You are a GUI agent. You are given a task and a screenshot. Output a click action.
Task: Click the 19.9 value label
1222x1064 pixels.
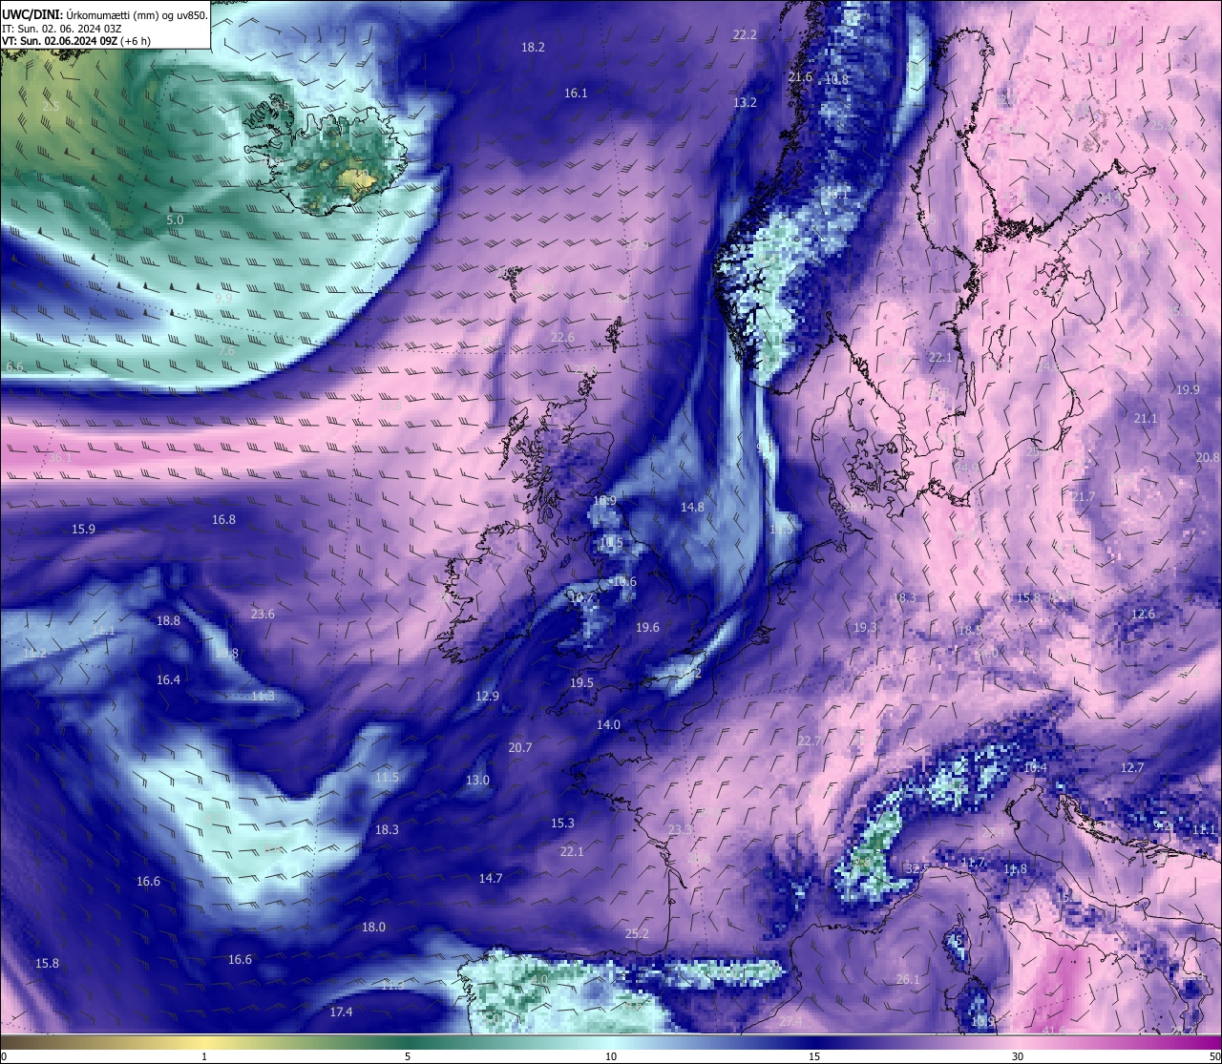(x=1188, y=389)
